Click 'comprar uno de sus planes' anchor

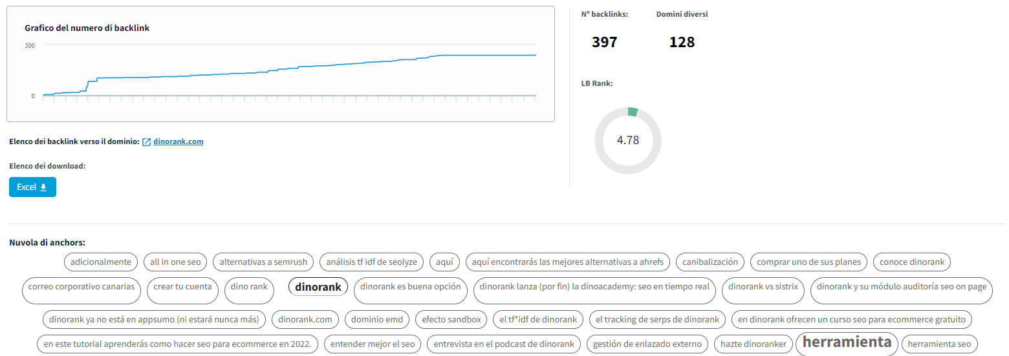(x=808, y=262)
